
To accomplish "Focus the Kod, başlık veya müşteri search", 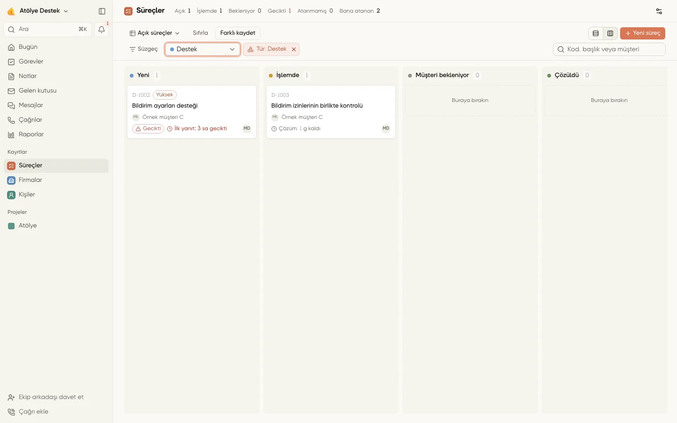I will [609, 49].
